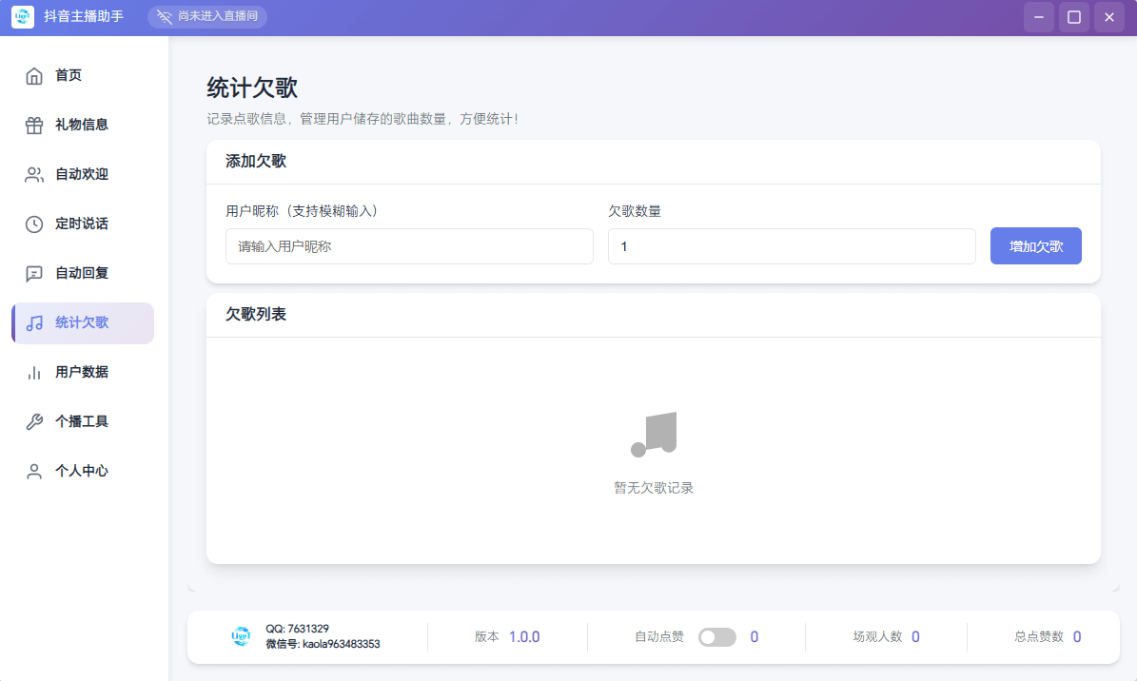Switch to the active 统计欠歌 section
Image resolution: width=1137 pixels, height=681 pixels.
click(x=81, y=322)
